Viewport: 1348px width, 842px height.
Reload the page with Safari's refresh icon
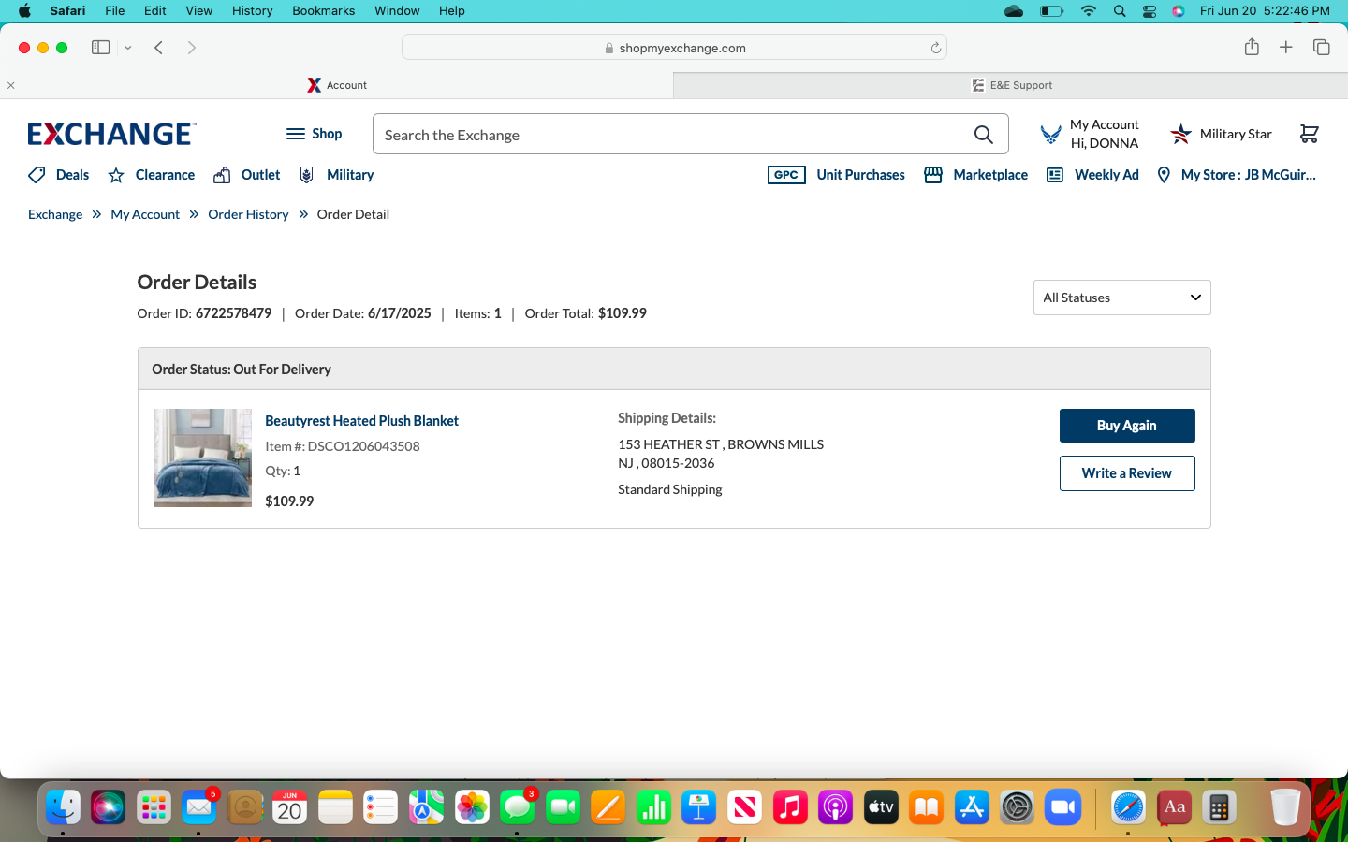click(x=935, y=48)
